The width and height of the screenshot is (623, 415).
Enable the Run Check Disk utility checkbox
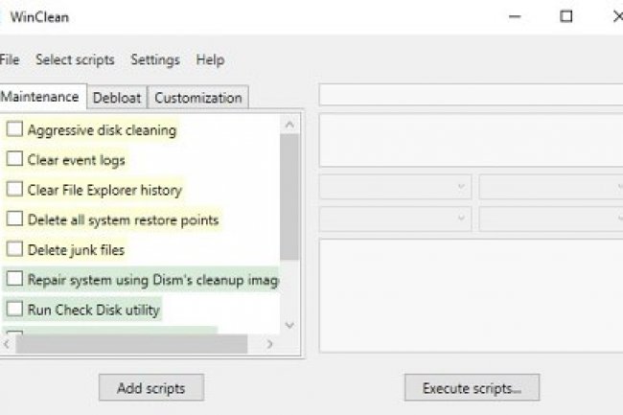(x=14, y=310)
